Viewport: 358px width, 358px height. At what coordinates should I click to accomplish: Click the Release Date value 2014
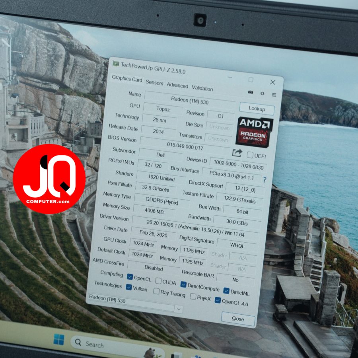[x=158, y=131]
